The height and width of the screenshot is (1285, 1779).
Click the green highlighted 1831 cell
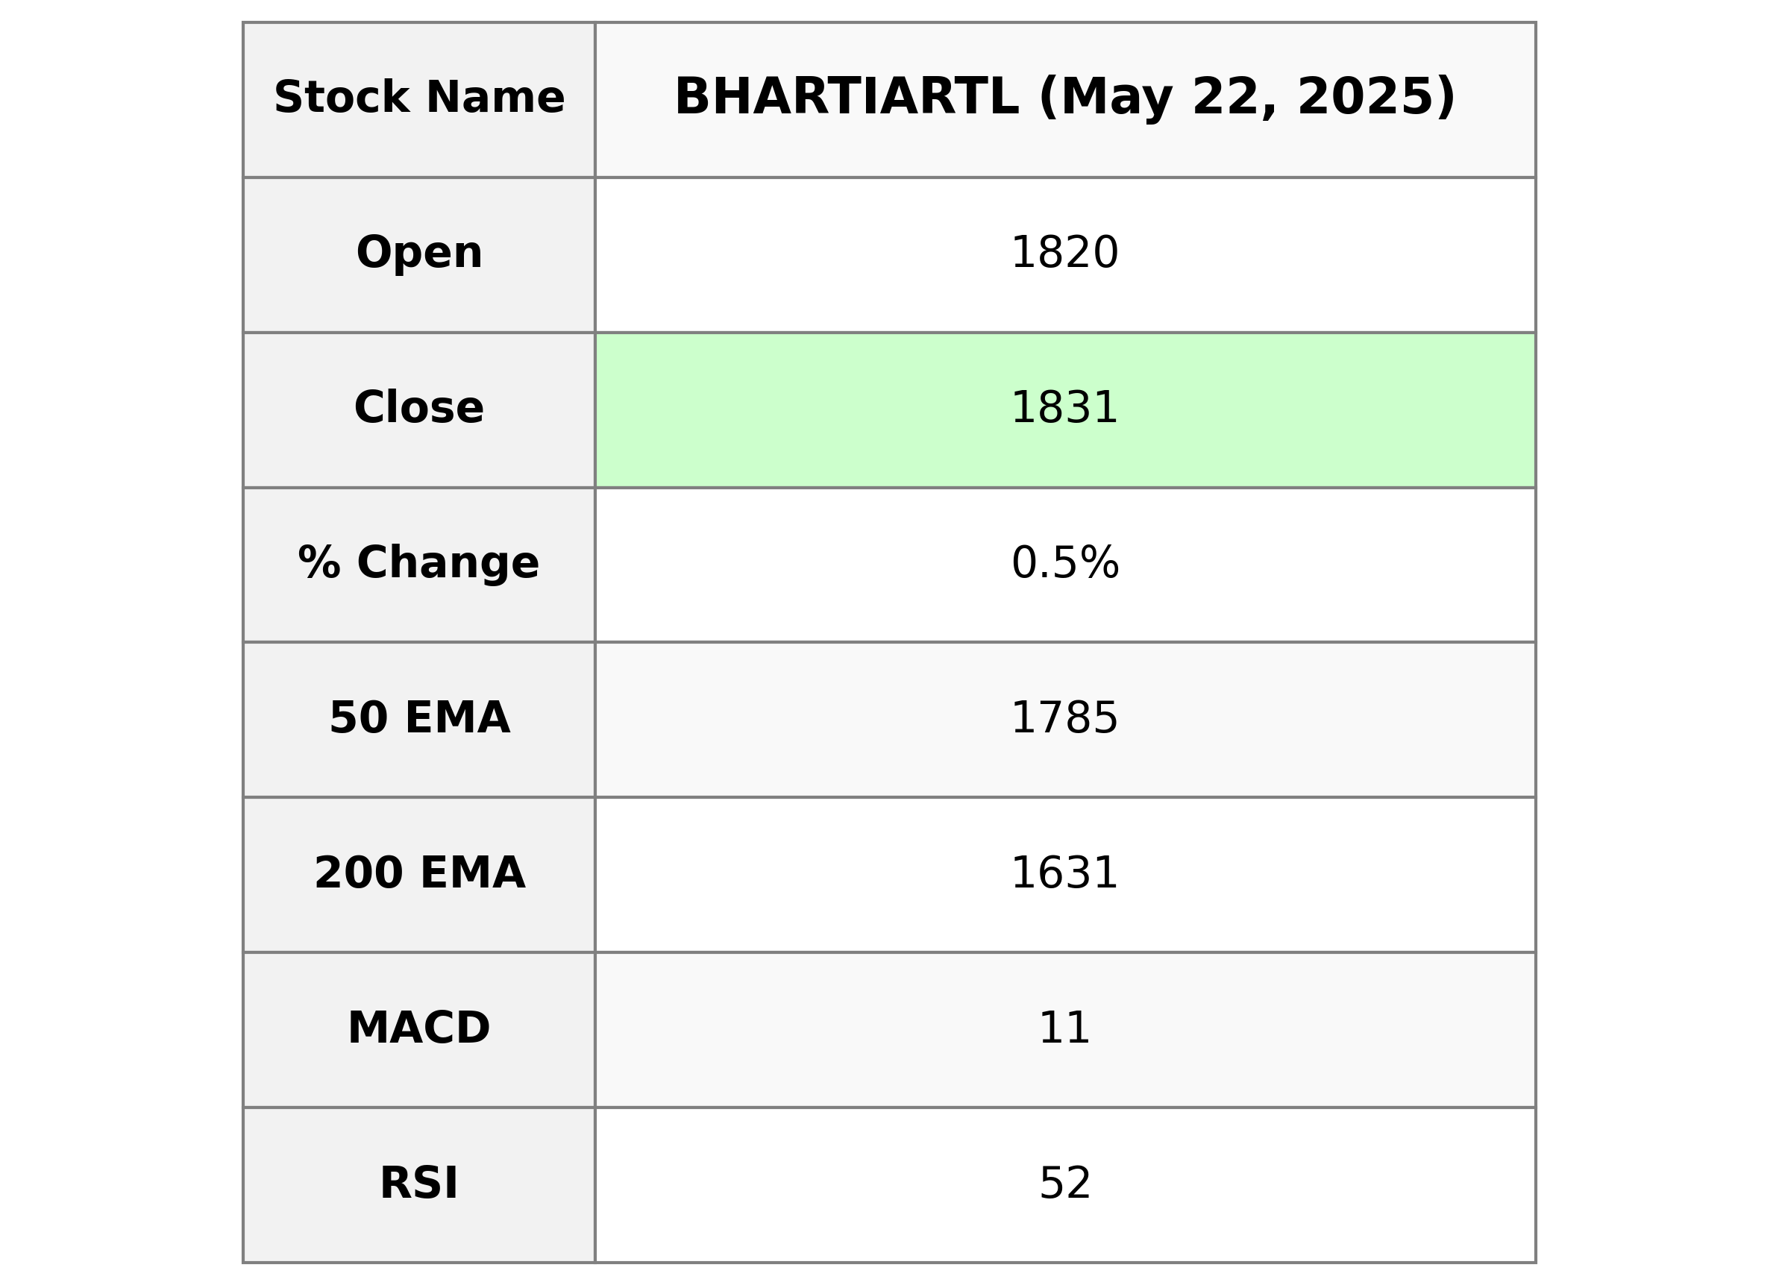[x=1064, y=408]
